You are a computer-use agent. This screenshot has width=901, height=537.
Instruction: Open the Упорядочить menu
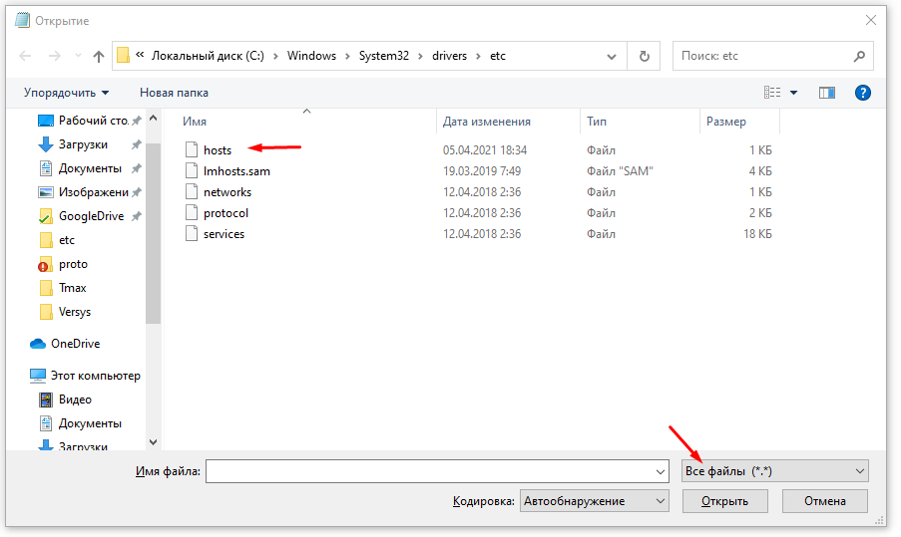(66, 93)
